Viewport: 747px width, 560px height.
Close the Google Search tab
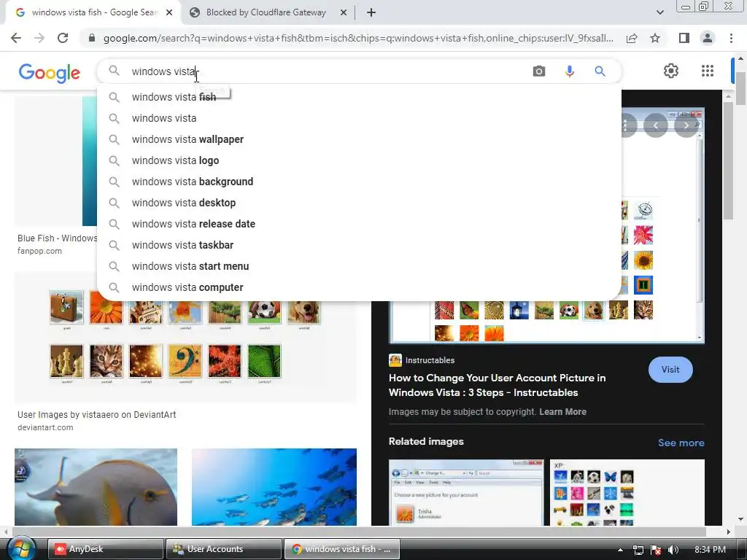coord(169,12)
